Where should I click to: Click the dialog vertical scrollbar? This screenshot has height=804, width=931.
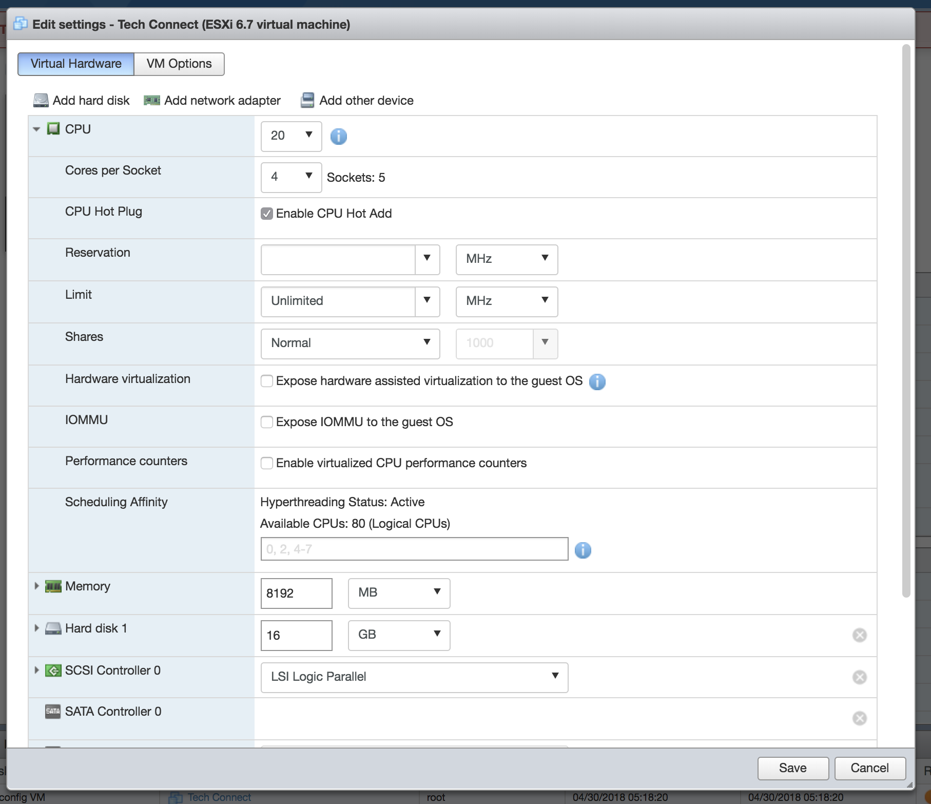pyautogui.click(x=906, y=321)
